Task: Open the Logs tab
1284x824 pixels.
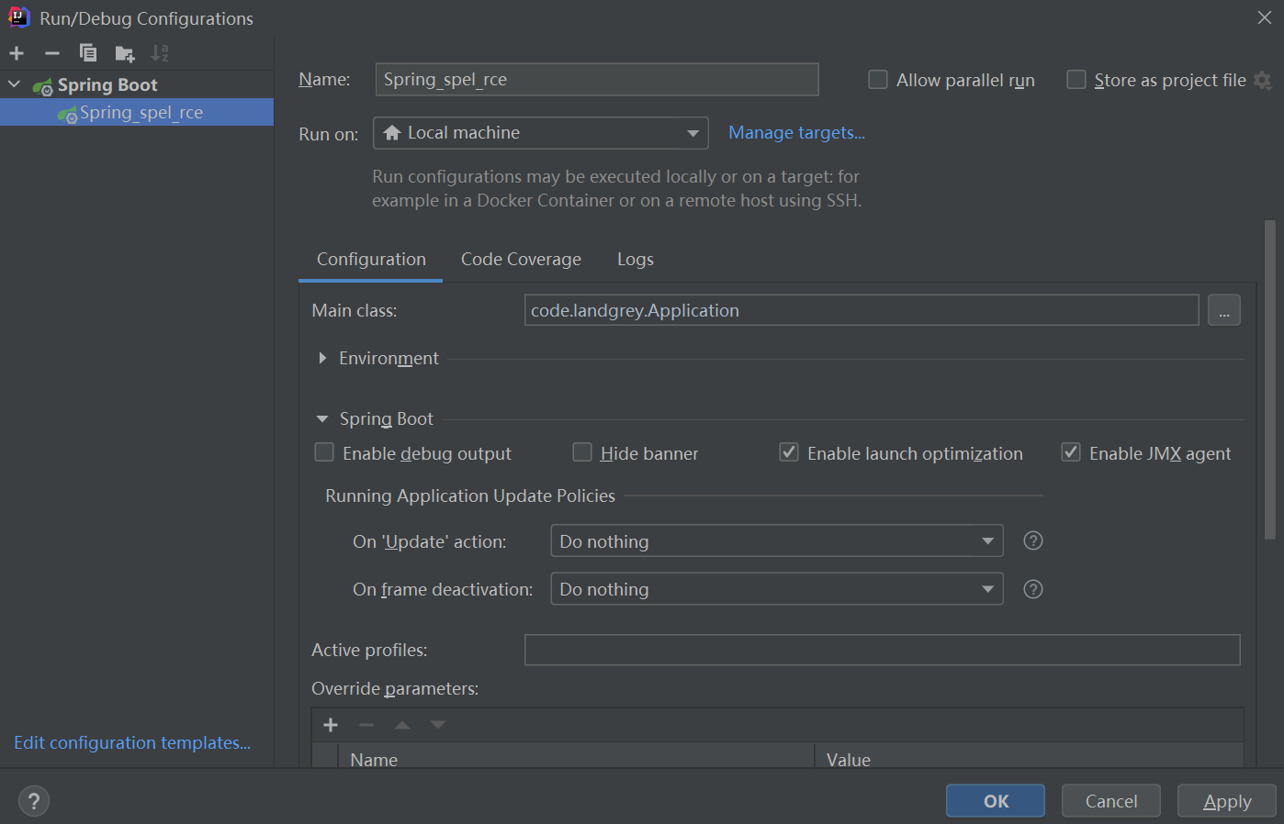Action: coord(635,259)
